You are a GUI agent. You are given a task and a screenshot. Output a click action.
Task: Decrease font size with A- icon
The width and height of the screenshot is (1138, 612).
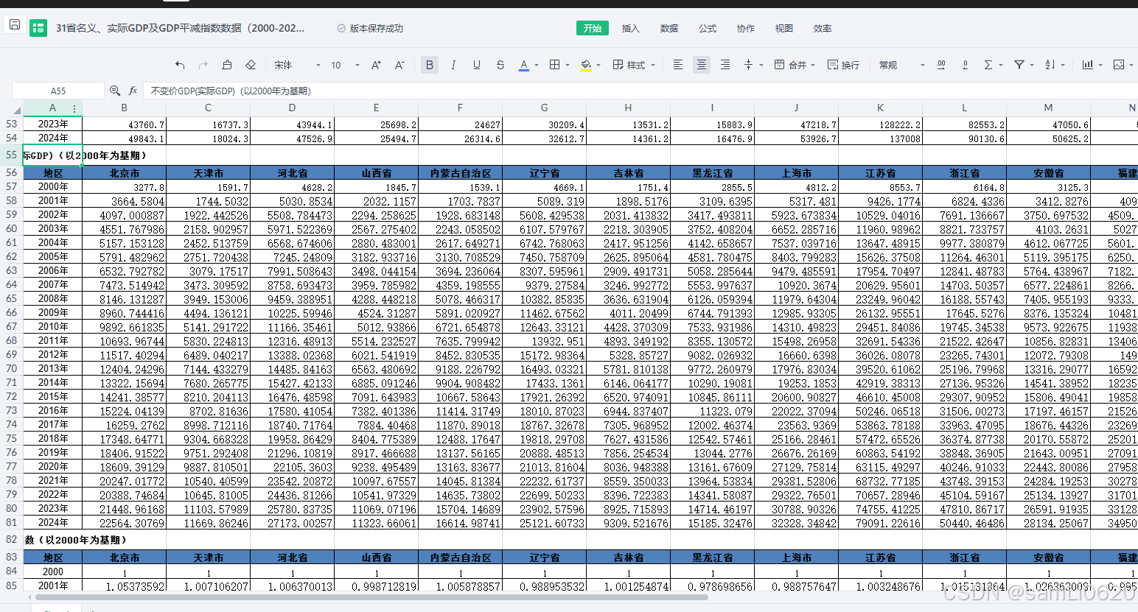pyautogui.click(x=399, y=65)
